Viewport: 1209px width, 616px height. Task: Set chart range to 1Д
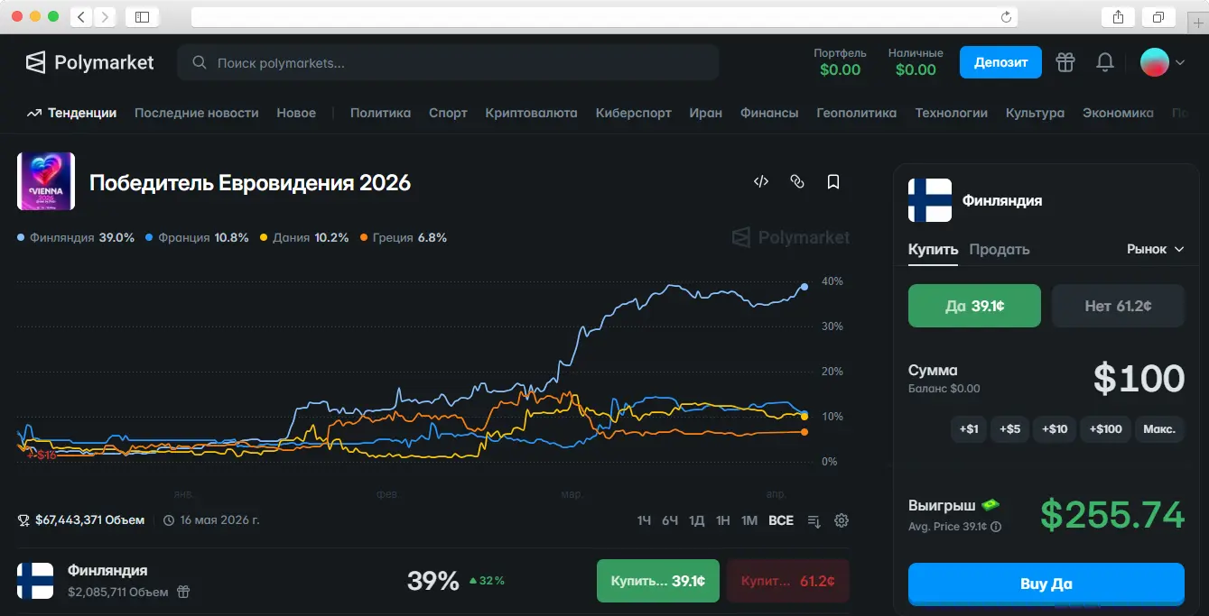point(696,520)
